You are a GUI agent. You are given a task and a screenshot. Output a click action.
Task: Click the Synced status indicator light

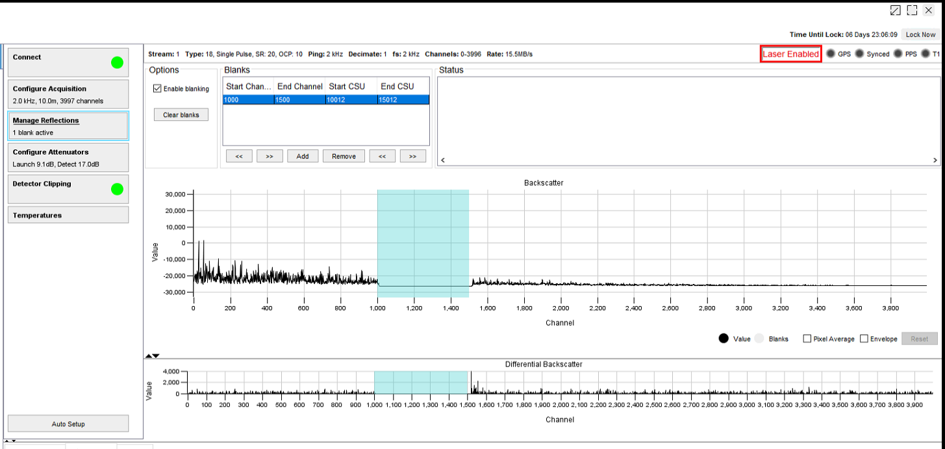pos(859,54)
